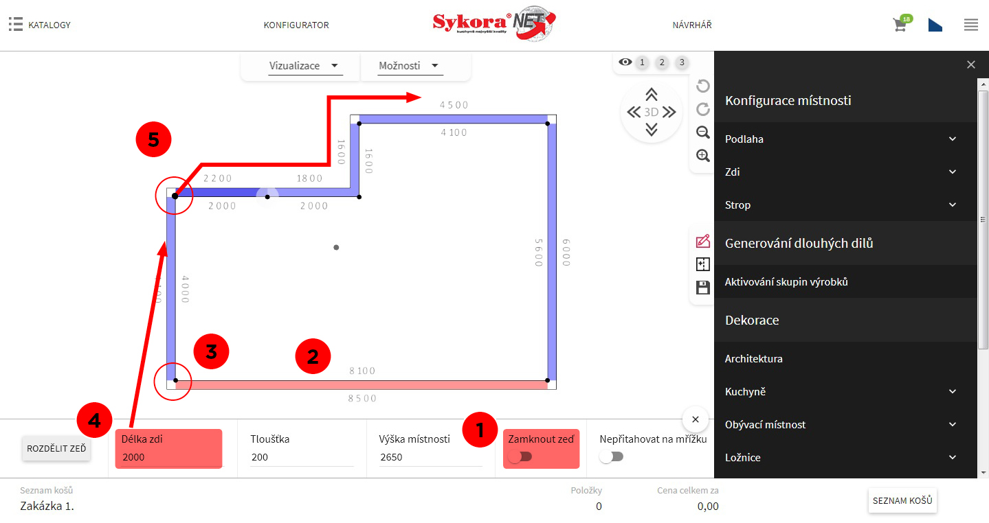Open the shopping cart icon
Image resolution: width=989 pixels, height=523 pixels.
[899, 25]
